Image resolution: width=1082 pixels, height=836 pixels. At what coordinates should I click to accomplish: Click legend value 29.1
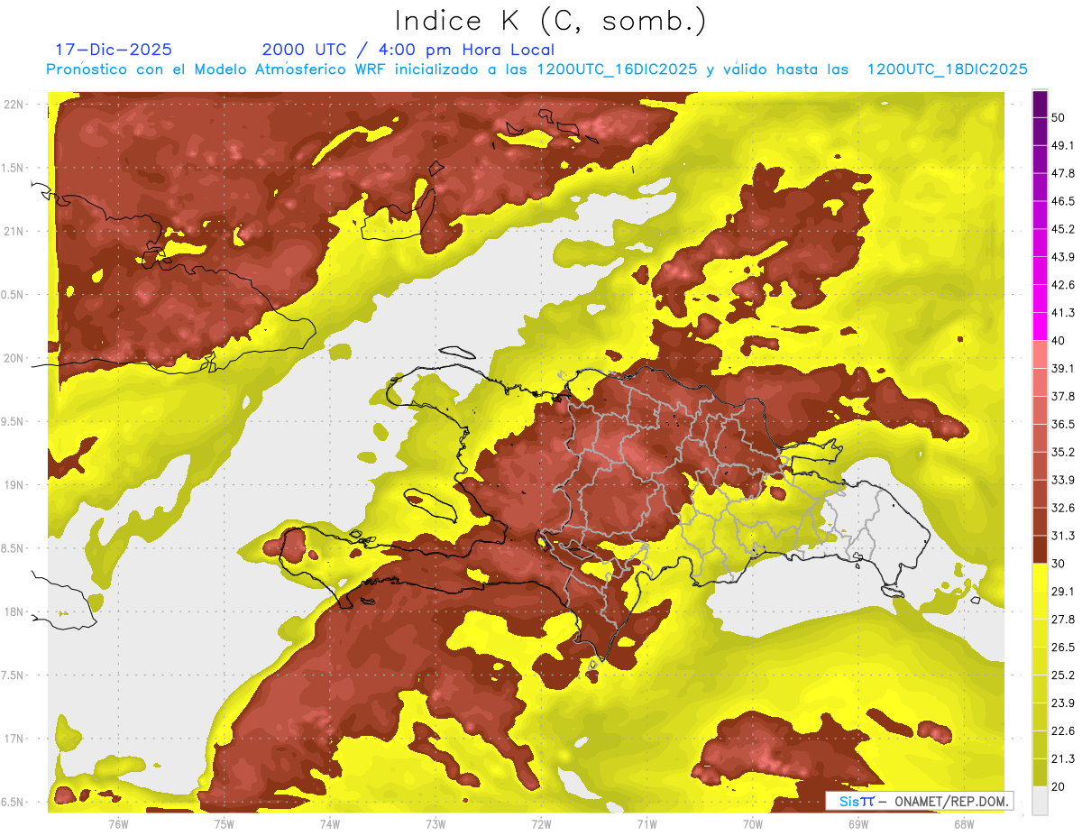tap(1063, 592)
